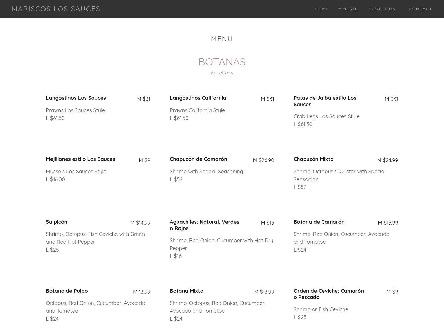Click the Botanas section heading
The width and height of the screenshot is (444, 335).
[222, 62]
